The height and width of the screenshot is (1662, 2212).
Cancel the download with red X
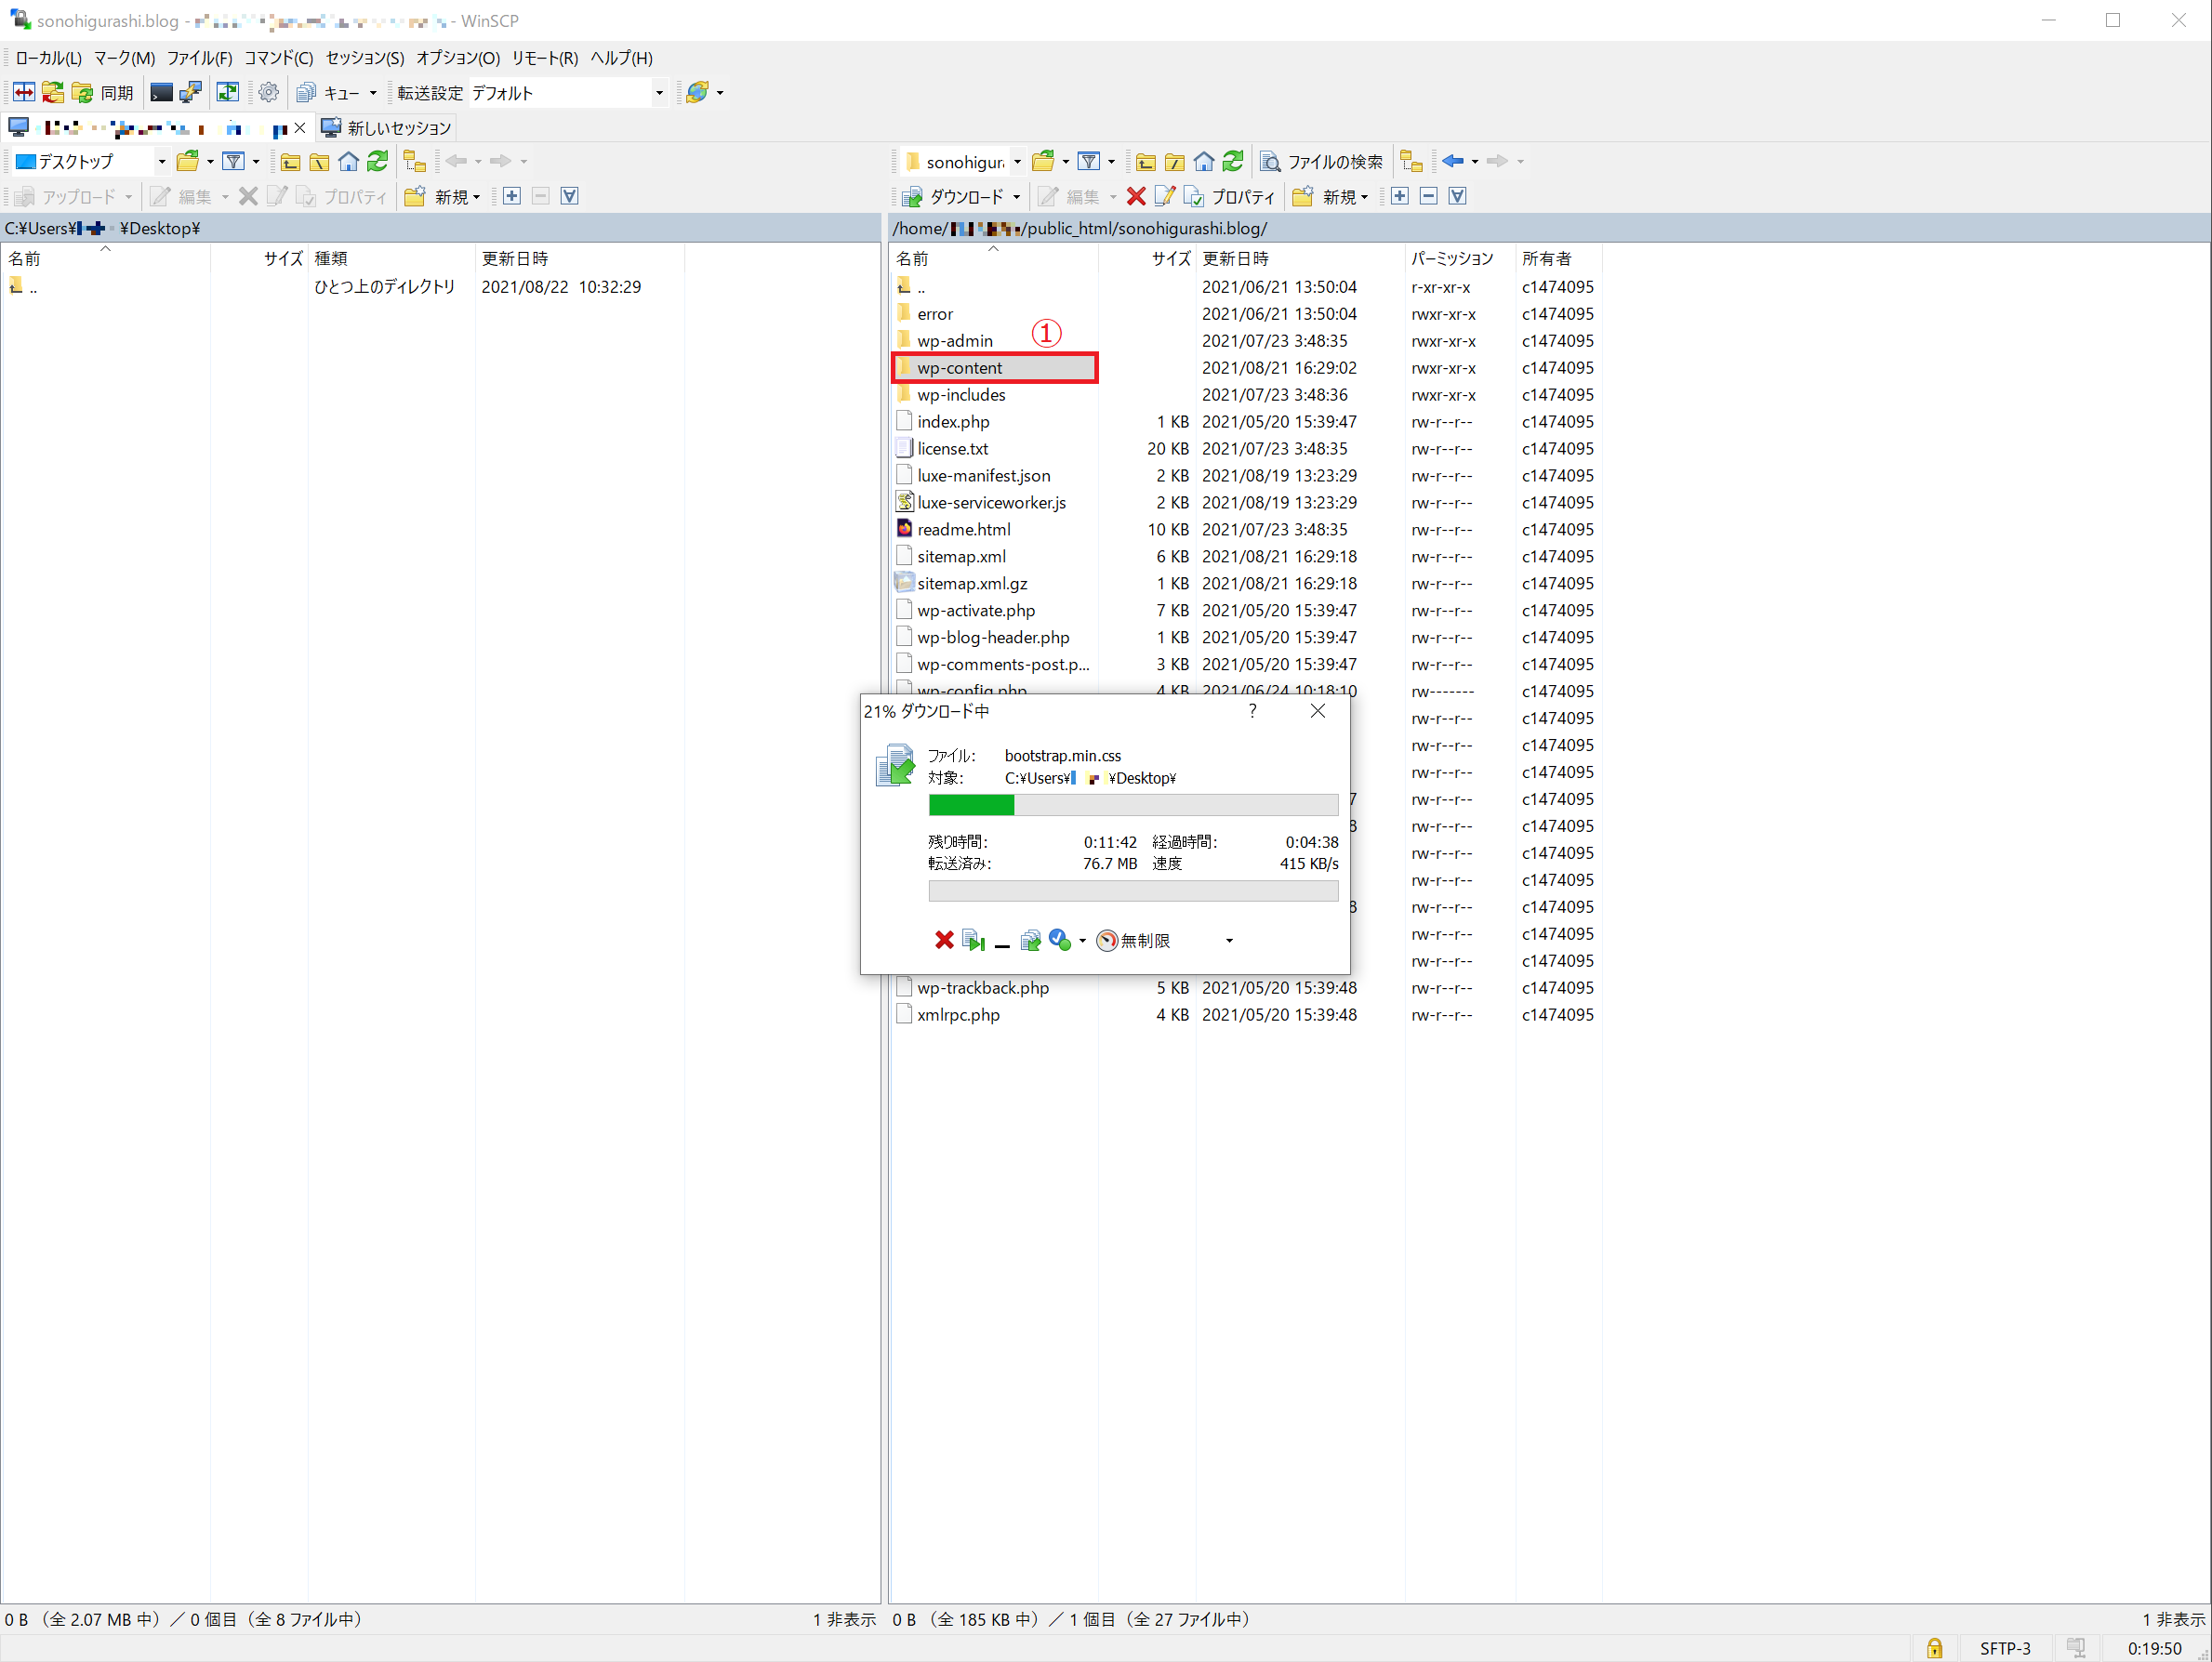(944, 940)
